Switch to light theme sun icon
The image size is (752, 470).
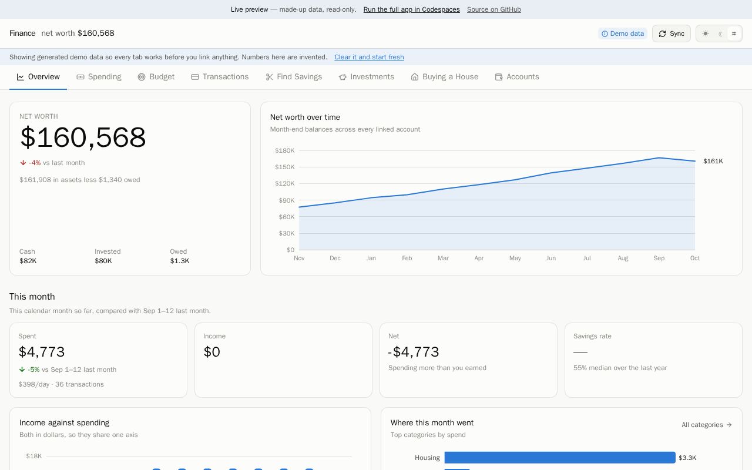pos(706,33)
